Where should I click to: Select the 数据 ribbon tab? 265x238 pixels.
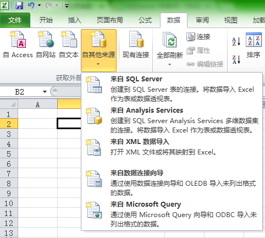click(x=174, y=20)
